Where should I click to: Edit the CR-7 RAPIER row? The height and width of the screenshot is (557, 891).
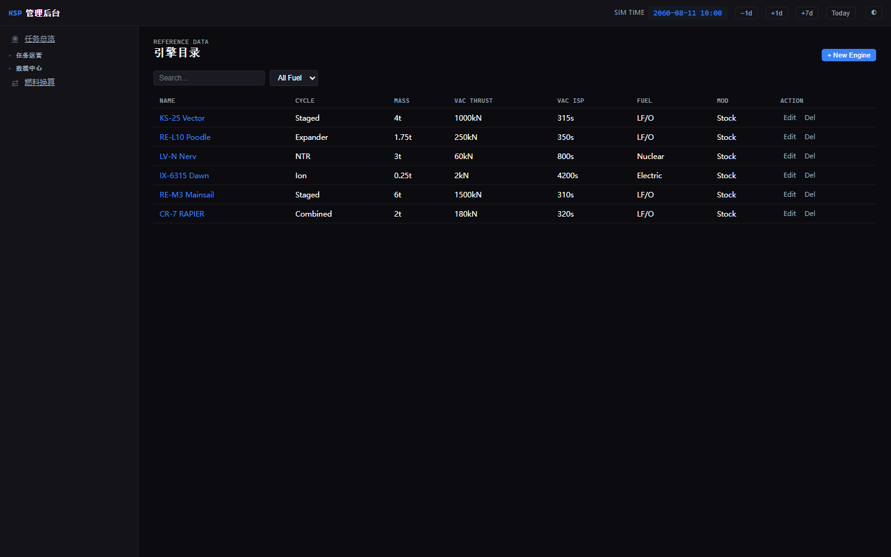790,214
